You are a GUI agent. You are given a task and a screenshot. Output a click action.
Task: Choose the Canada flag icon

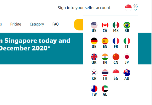pyautogui.click(x=105, y=25)
